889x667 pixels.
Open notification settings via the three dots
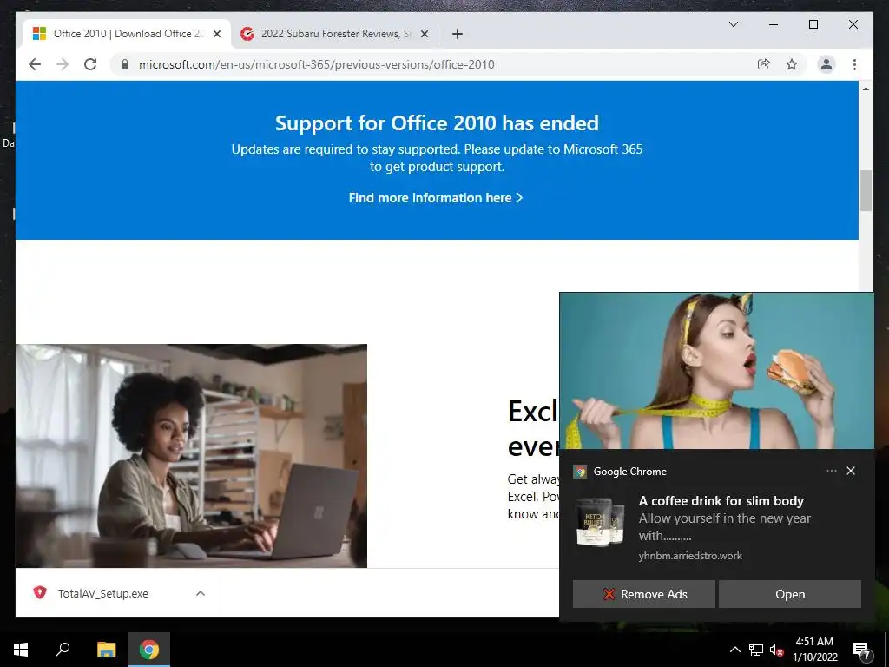tap(831, 471)
